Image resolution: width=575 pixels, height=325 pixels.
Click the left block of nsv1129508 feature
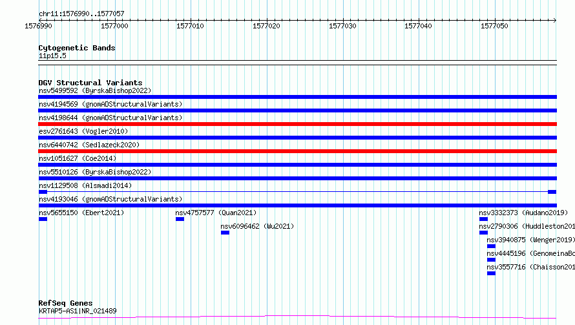43,192
